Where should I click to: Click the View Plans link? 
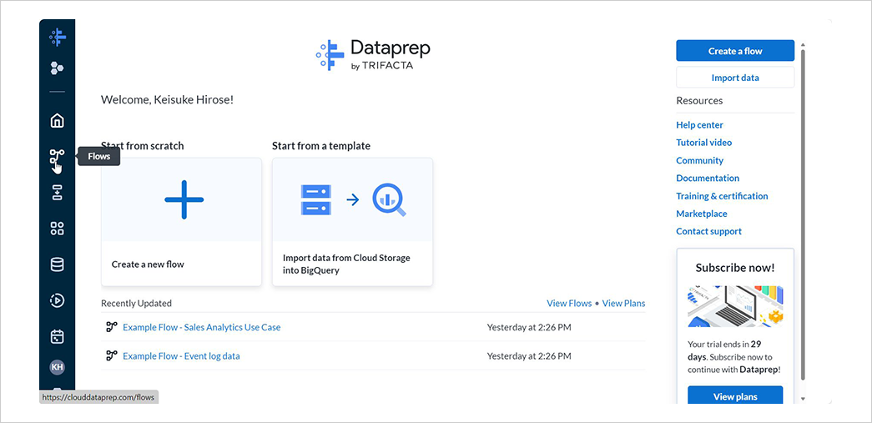tap(623, 303)
